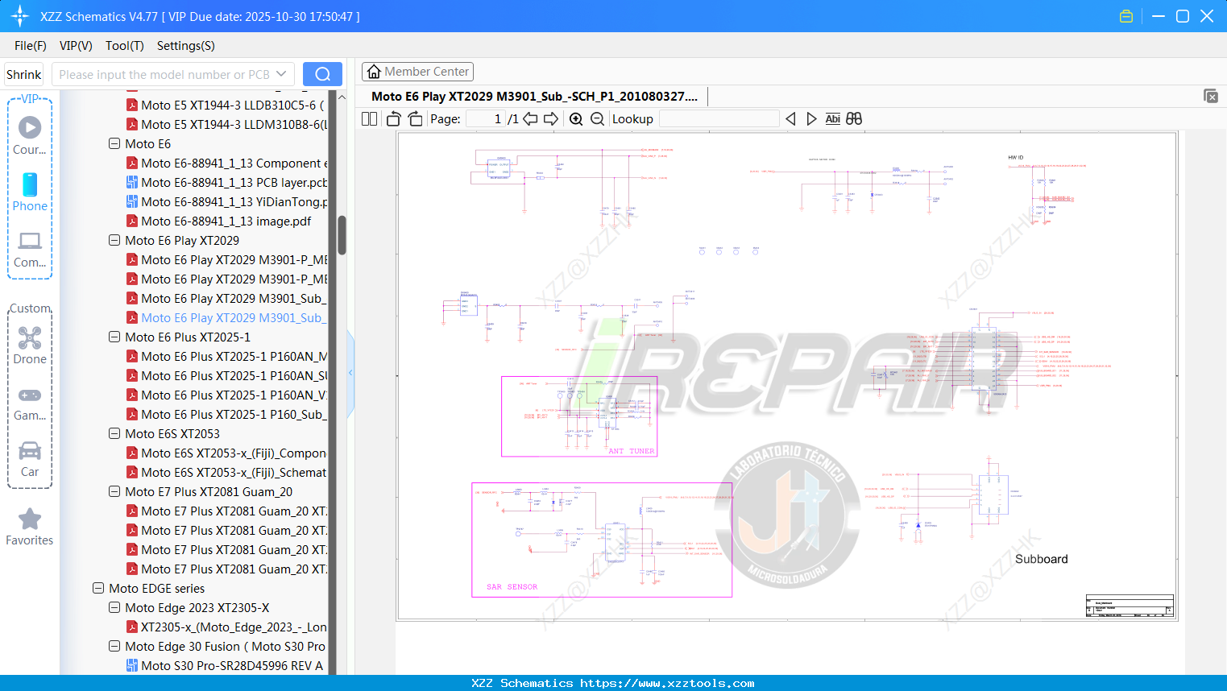Open Moto E6-88941_1_13 image.pdf
Screen dimensions: 1227x691
click(218, 221)
